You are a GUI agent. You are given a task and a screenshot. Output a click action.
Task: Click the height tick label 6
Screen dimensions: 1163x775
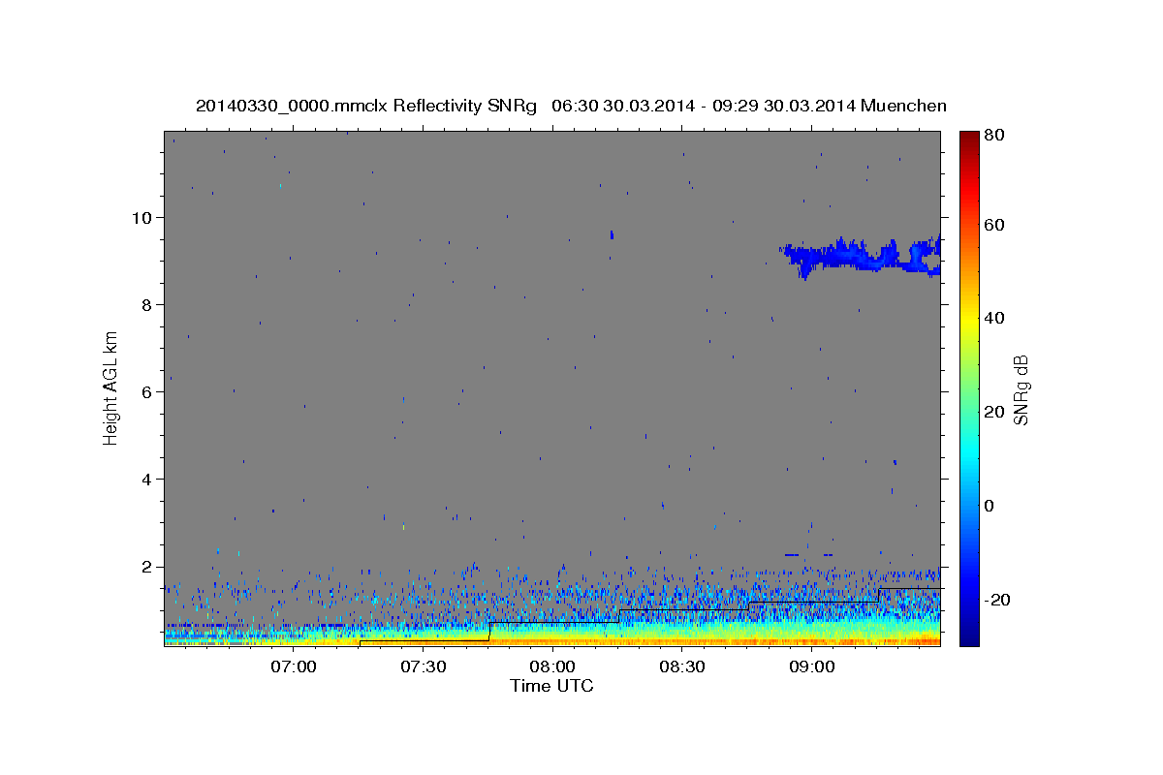coord(146,391)
